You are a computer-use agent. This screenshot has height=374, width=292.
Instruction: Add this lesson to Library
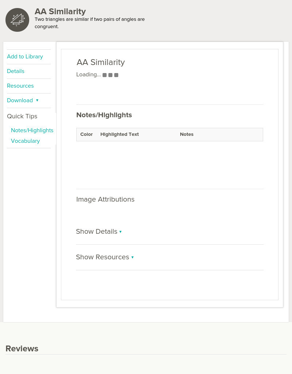[25, 57]
